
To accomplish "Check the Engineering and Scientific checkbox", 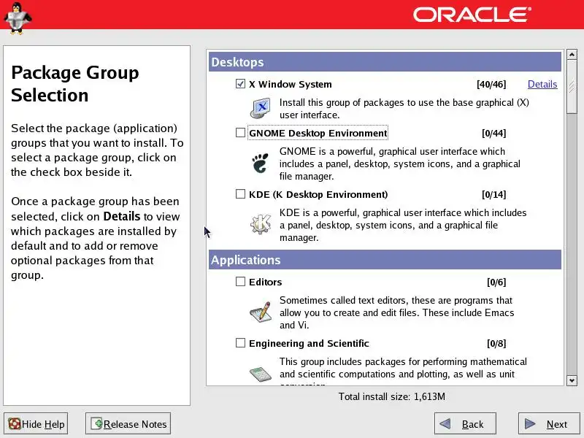I will click(240, 342).
